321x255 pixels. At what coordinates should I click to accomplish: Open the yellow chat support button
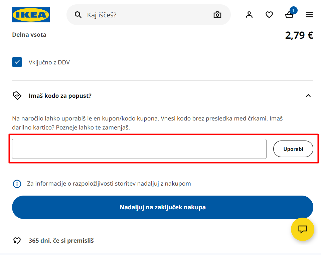pyautogui.click(x=303, y=229)
